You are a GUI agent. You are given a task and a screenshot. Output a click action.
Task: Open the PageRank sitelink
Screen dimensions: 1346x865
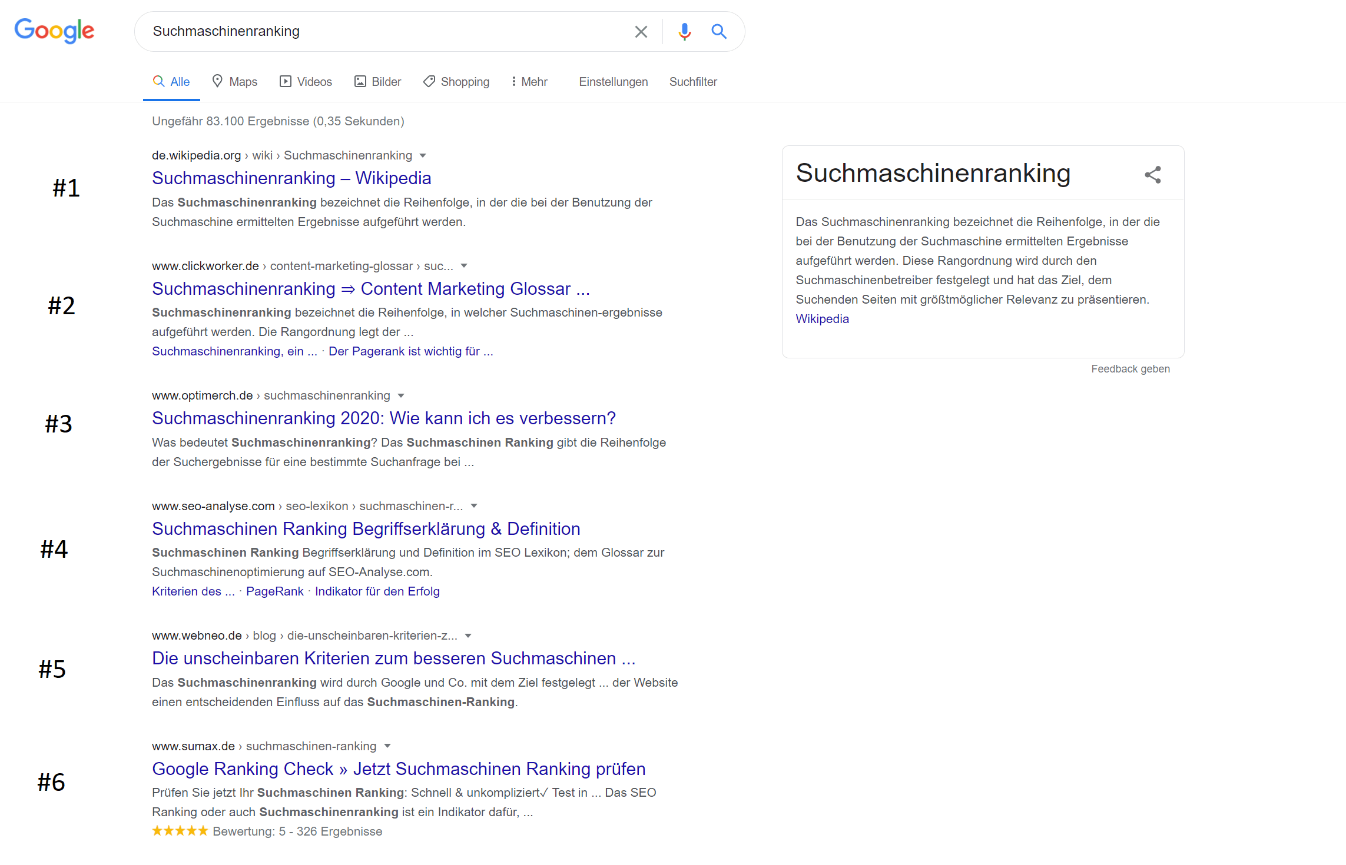[274, 591]
